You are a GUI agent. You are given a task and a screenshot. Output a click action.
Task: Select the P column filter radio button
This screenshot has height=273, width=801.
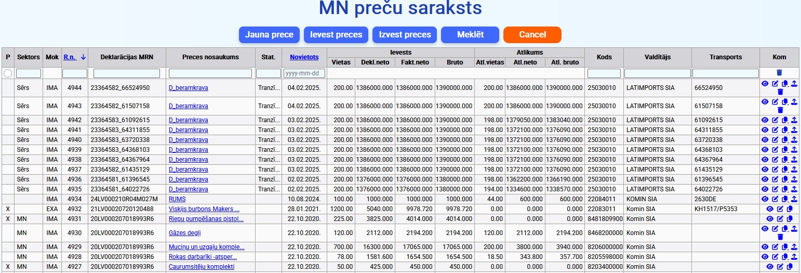(8, 73)
